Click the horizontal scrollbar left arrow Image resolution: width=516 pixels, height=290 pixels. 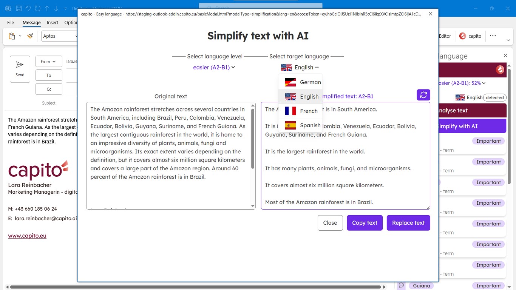pos(8,287)
